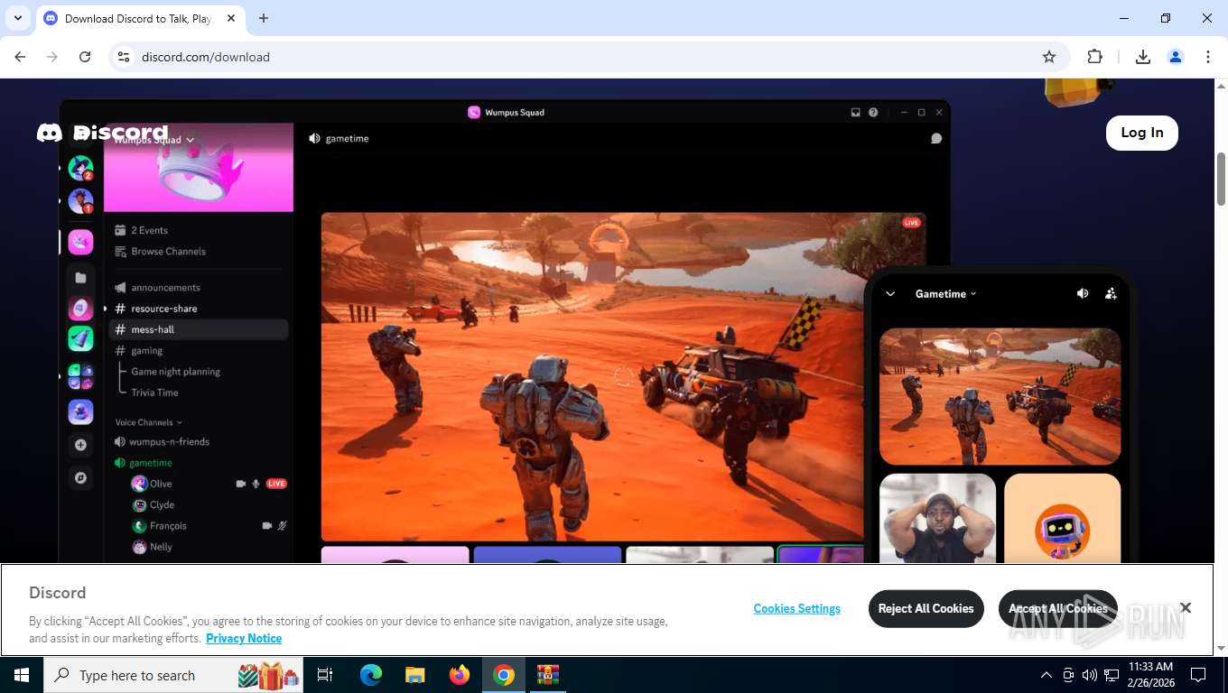Open the Windows Start menu

click(x=21, y=675)
